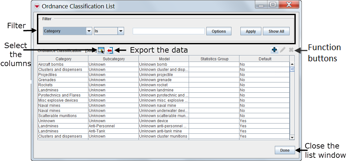The width and height of the screenshot is (351, 161).
Task: Click the pencil edit icon
Action: pos(283,50)
